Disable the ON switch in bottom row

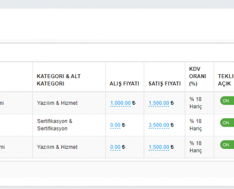(x=227, y=145)
